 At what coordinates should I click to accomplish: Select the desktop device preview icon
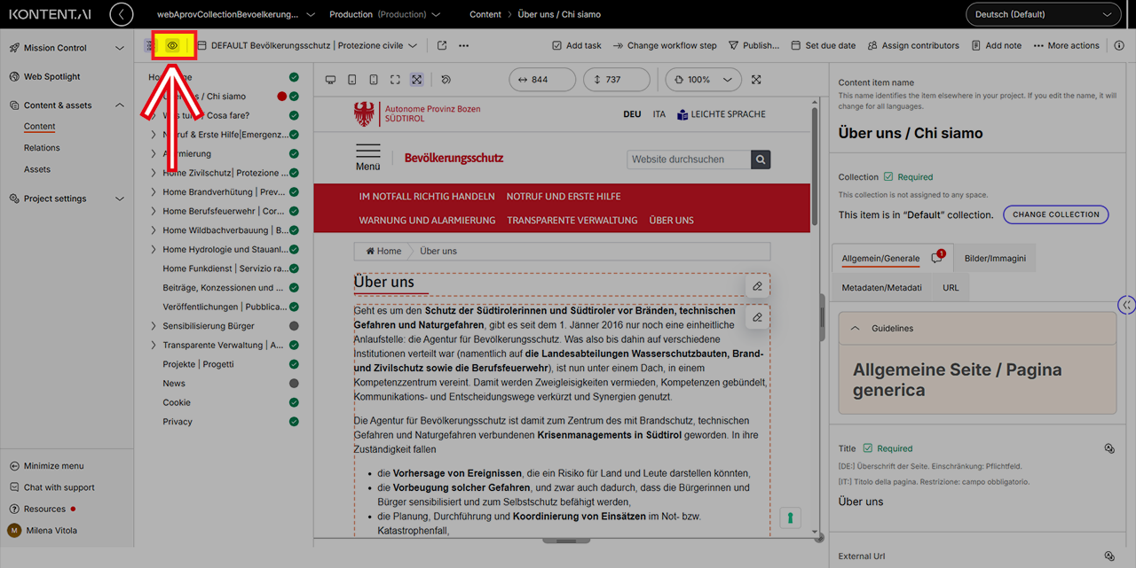click(x=331, y=80)
